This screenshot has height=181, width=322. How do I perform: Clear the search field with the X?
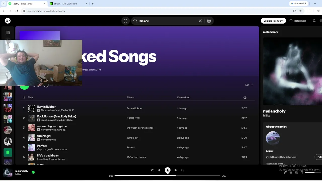click(200, 21)
